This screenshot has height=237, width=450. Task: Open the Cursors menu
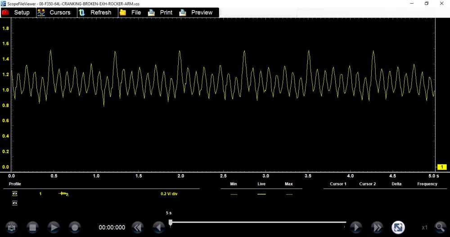tap(54, 13)
